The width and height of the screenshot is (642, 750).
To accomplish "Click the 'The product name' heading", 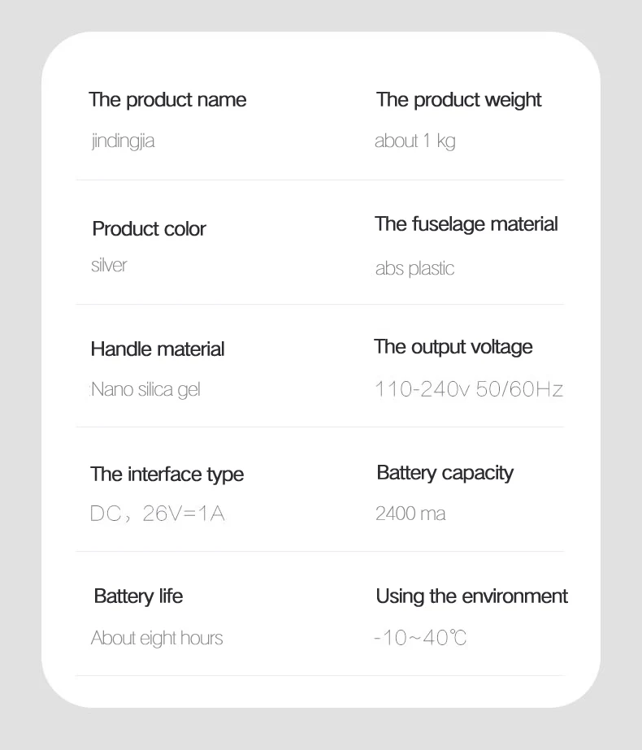I will point(167,100).
